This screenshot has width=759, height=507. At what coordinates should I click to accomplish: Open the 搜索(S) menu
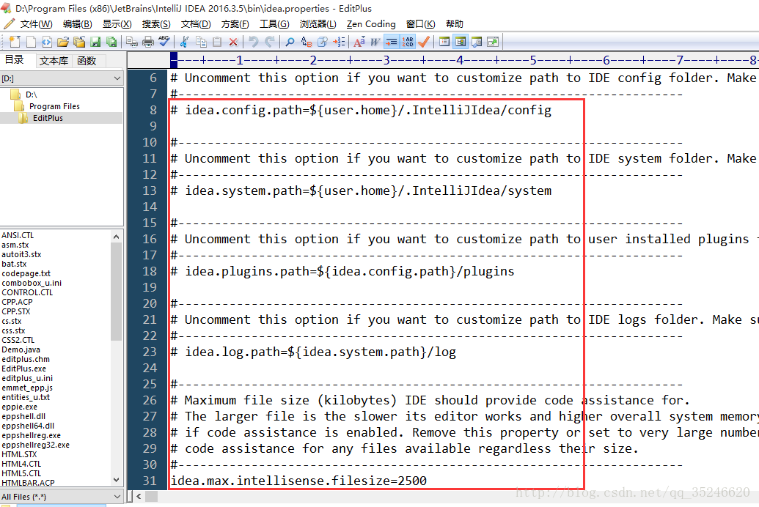click(156, 24)
